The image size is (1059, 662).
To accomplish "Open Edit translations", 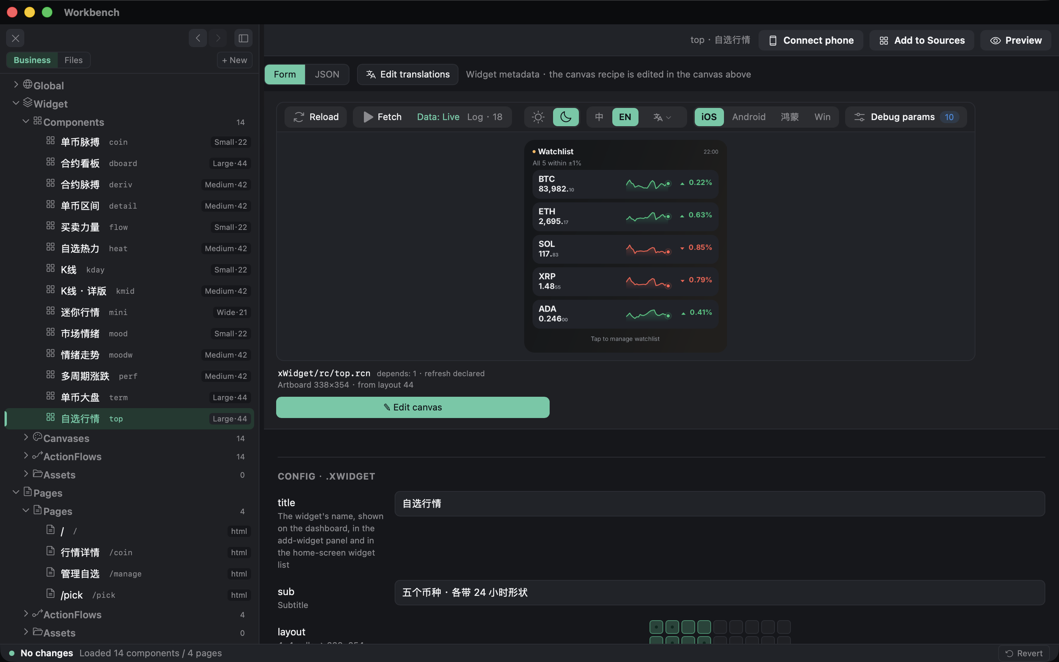I will click(x=407, y=74).
